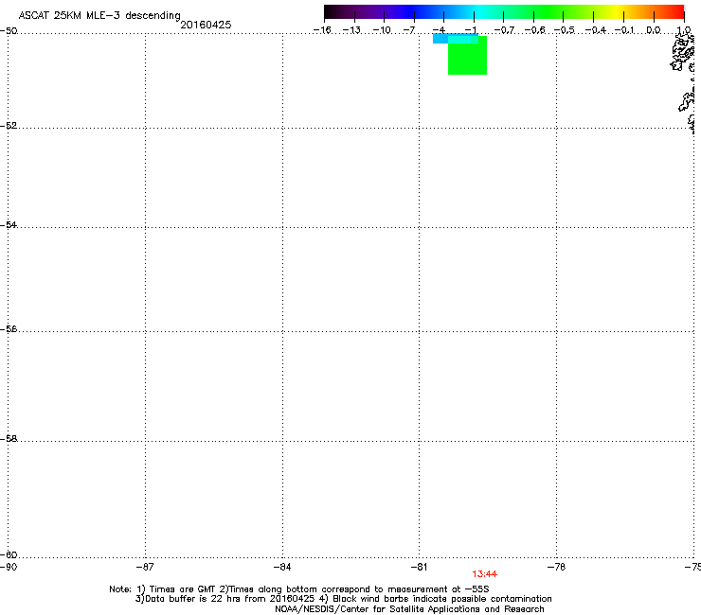Click the green section of the color scale bar
This screenshot has height=615, width=701.
[549, 11]
